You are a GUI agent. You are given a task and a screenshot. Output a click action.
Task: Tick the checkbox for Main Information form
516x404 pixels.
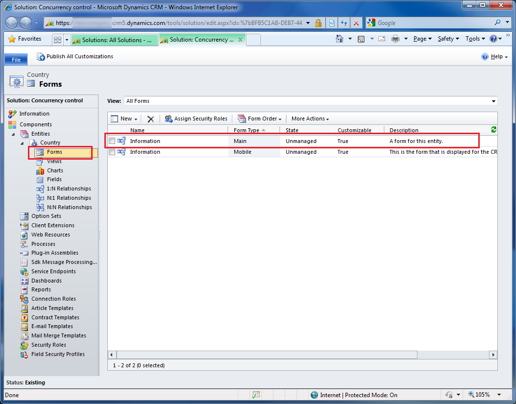click(x=112, y=141)
